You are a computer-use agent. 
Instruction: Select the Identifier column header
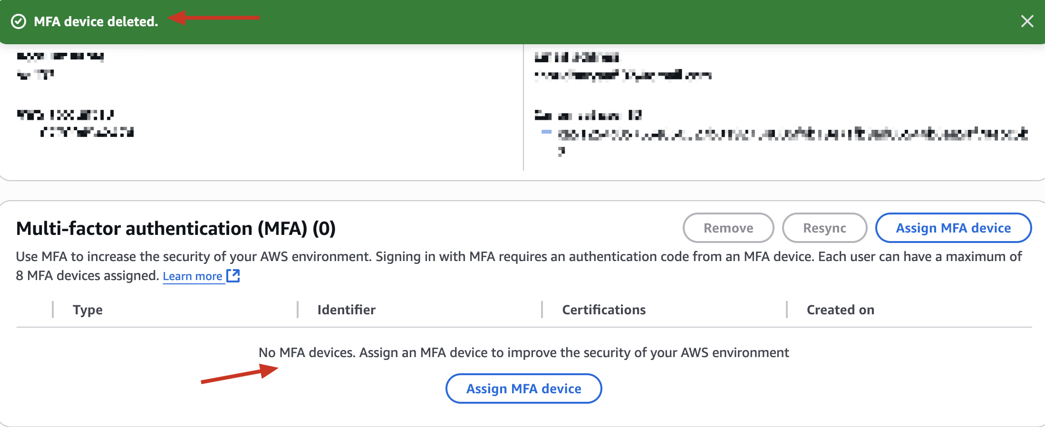(347, 310)
